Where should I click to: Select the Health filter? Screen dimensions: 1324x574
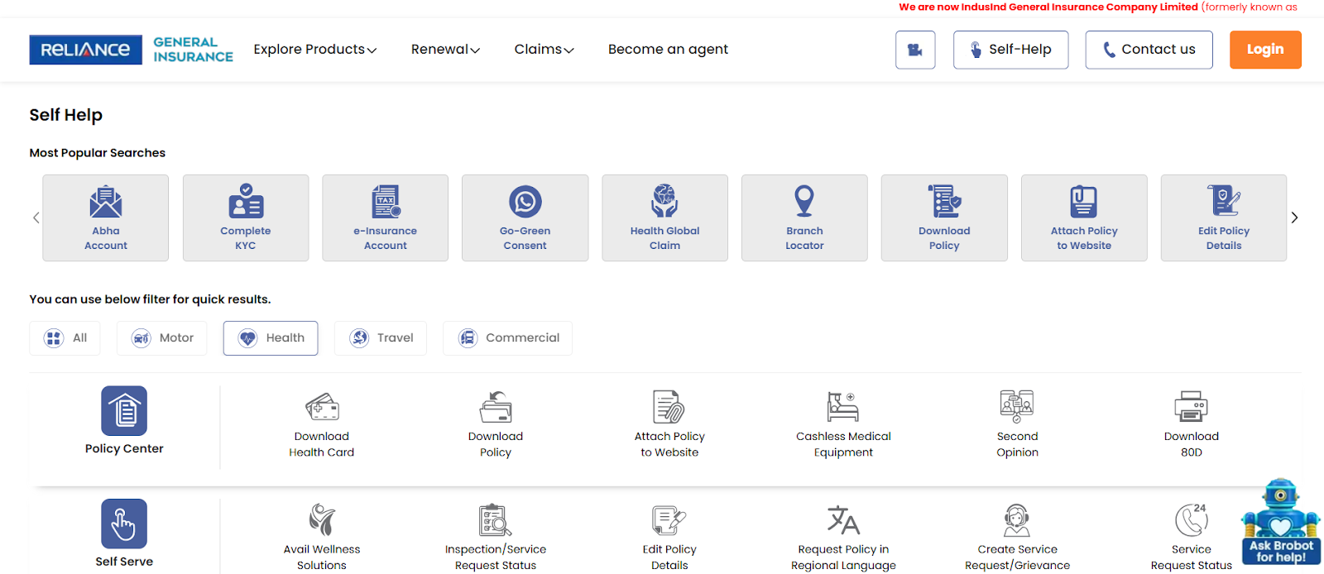point(271,338)
